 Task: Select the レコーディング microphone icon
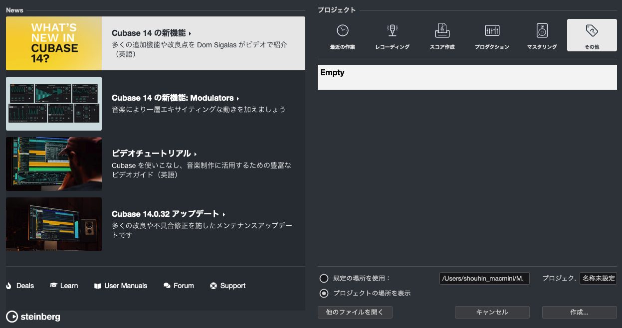(393, 30)
